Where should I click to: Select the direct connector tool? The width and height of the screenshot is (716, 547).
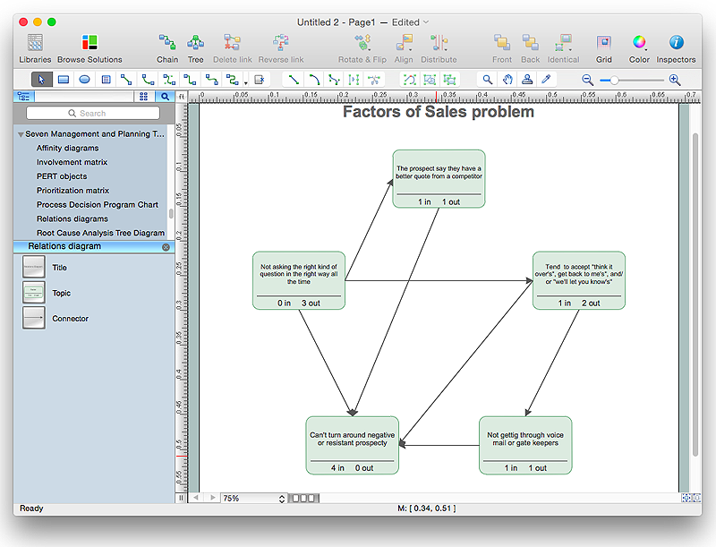[126, 80]
